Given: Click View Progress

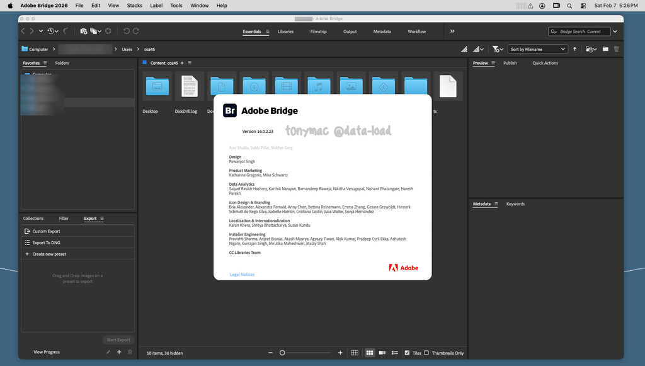Looking at the screenshot, I should 47,352.
